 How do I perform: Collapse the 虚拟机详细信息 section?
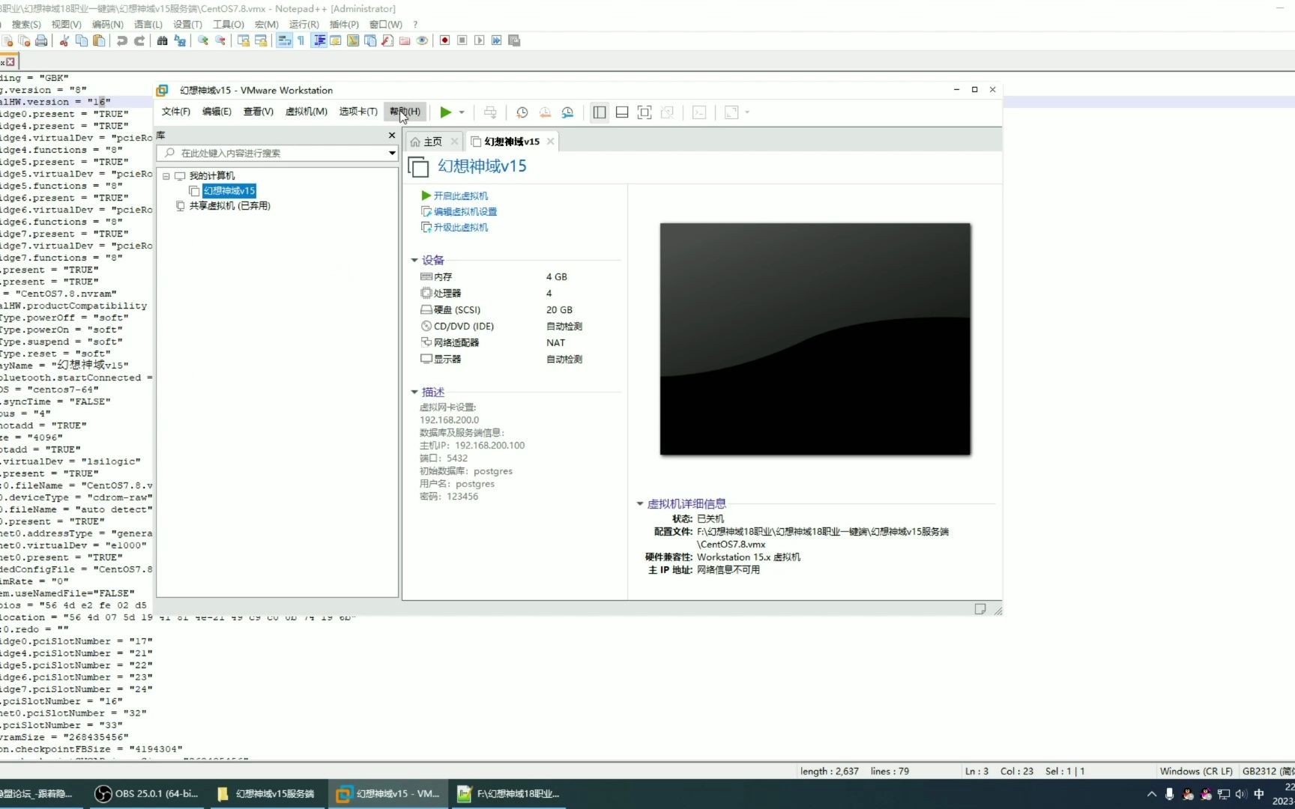click(x=640, y=504)
